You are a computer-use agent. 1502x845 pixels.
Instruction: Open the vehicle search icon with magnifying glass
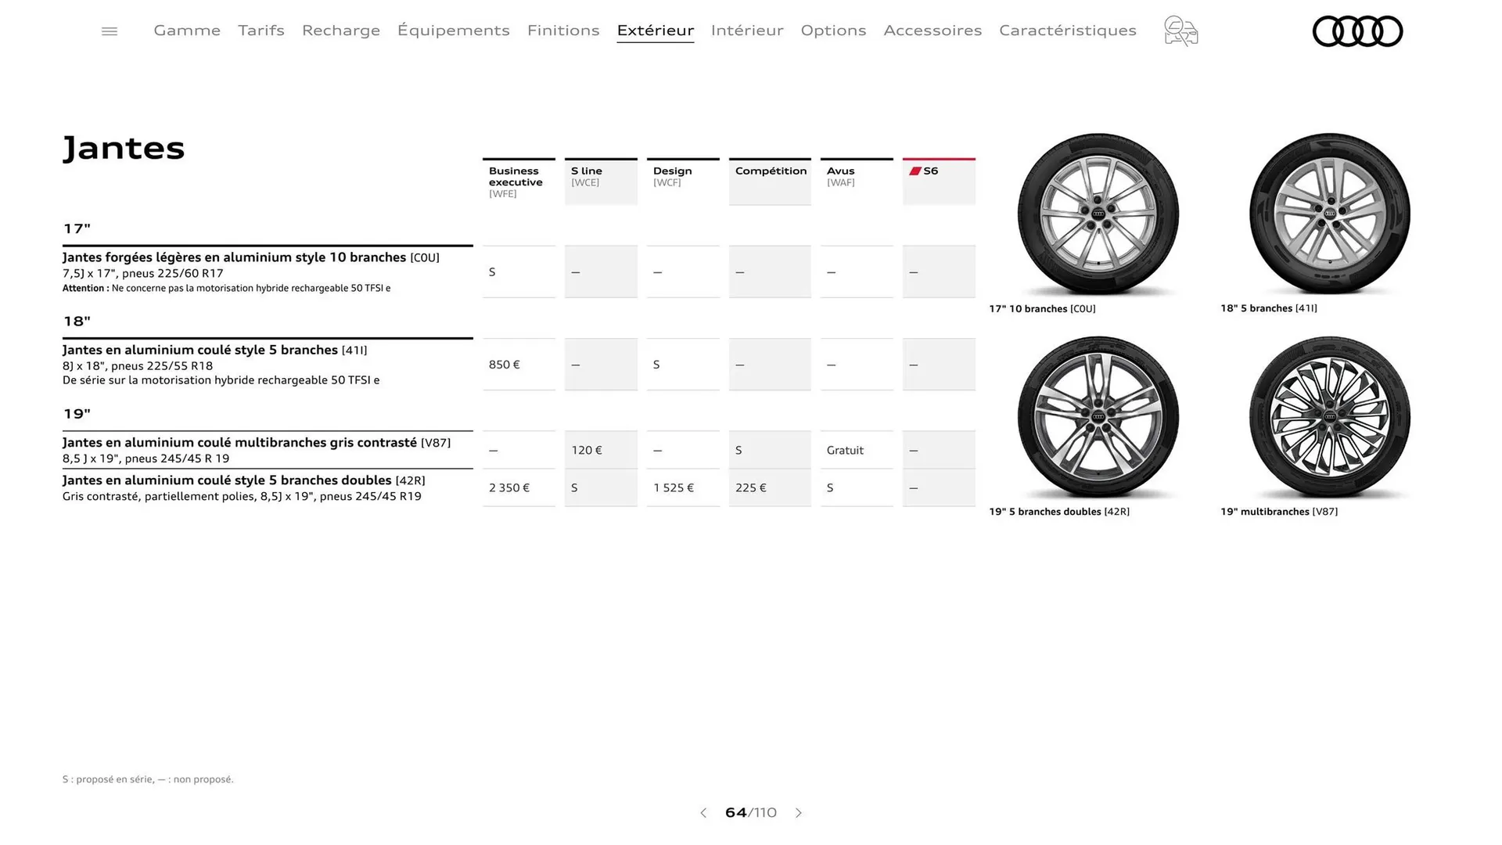(1180, 31)
